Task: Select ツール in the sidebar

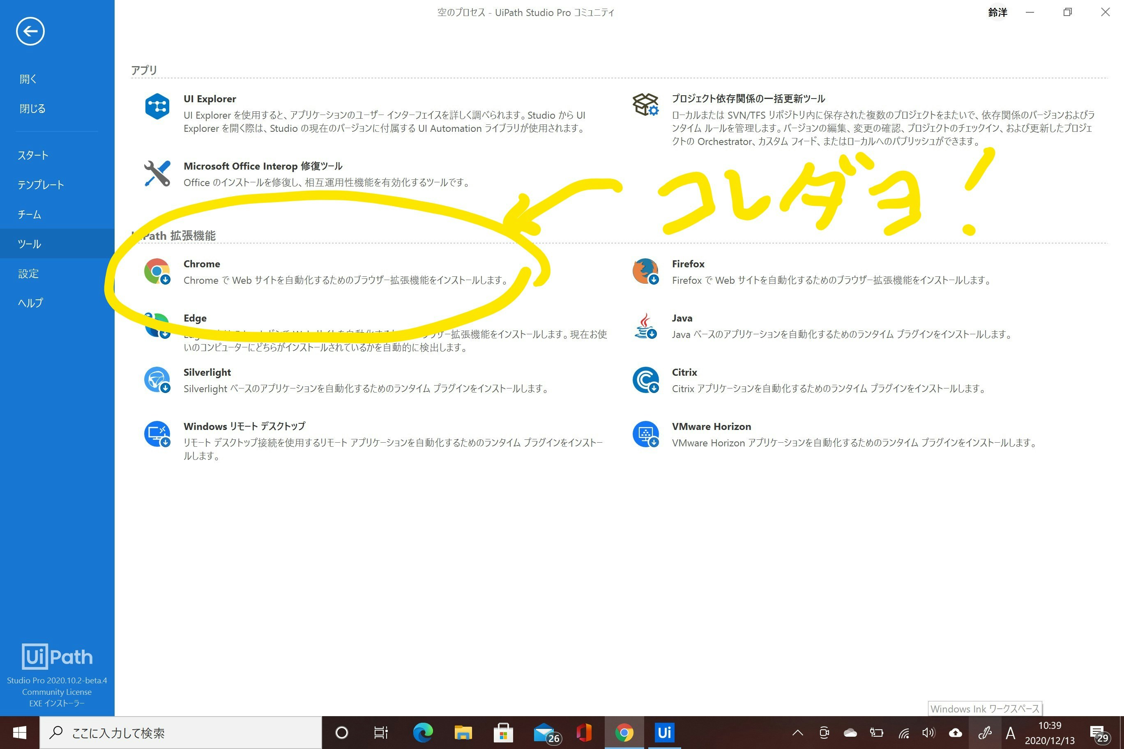Action: 30,244
